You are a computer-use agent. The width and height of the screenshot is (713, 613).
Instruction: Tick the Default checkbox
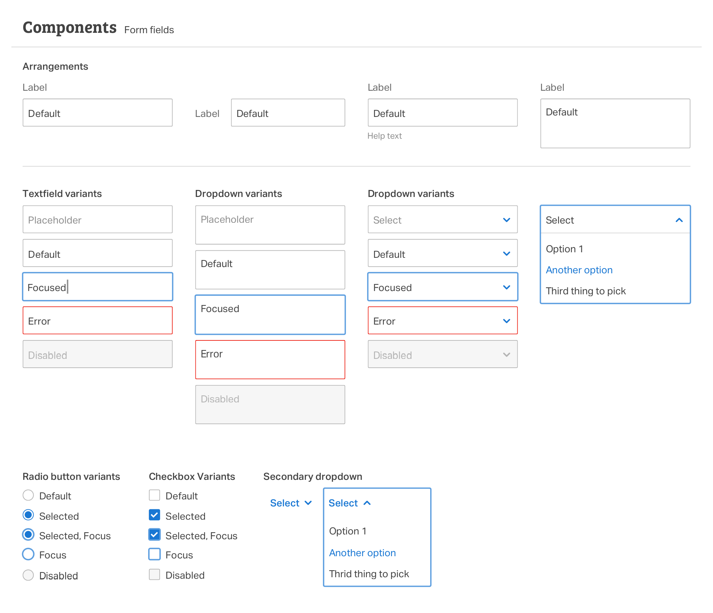point(154,495)
